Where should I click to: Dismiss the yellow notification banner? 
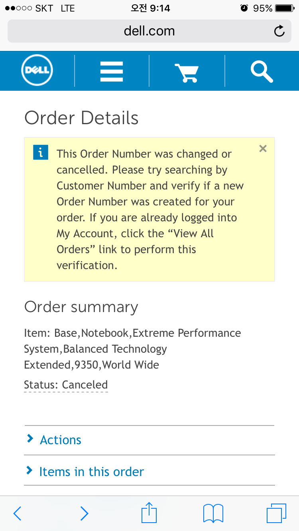point(263,149)
